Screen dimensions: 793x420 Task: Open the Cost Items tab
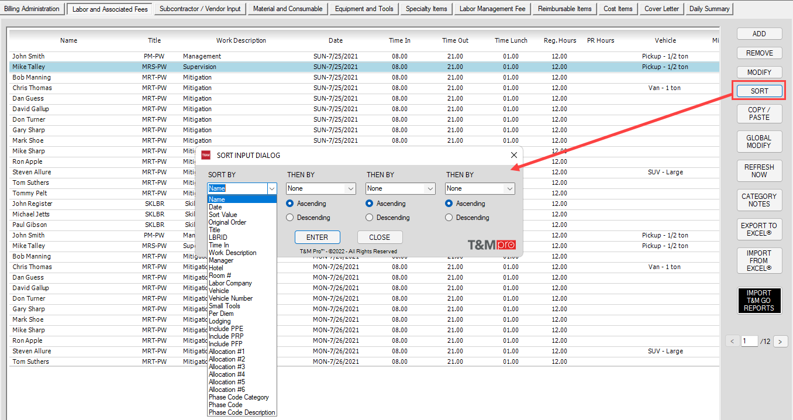pos(618,9)
